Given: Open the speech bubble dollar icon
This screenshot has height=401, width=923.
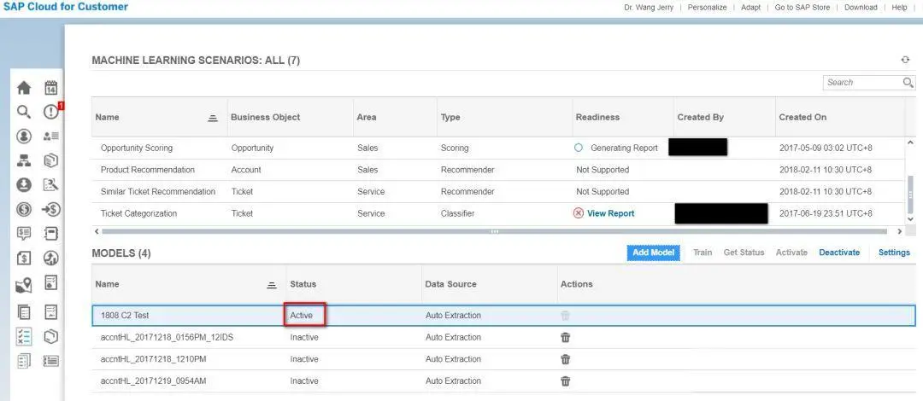Looking at the screenshot, I should [24, 234].
